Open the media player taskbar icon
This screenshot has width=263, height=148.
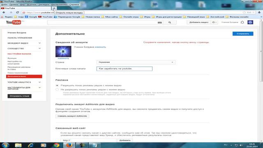click(x=43, y=145)
